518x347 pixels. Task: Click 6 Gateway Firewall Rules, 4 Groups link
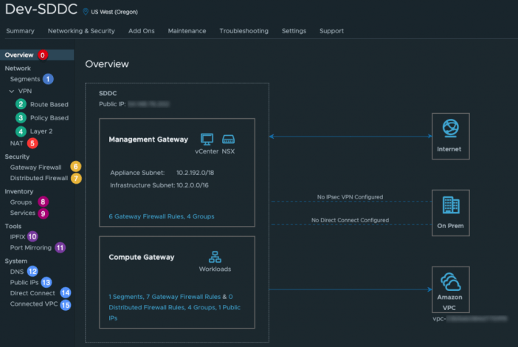click(162, 216)
